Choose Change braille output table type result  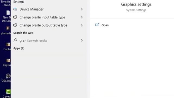pyautogui.click(x=48, y=25)
